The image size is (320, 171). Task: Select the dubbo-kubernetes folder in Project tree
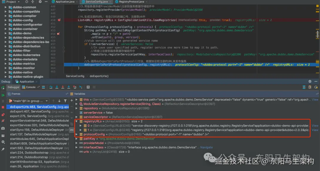[x=26, y=55]
